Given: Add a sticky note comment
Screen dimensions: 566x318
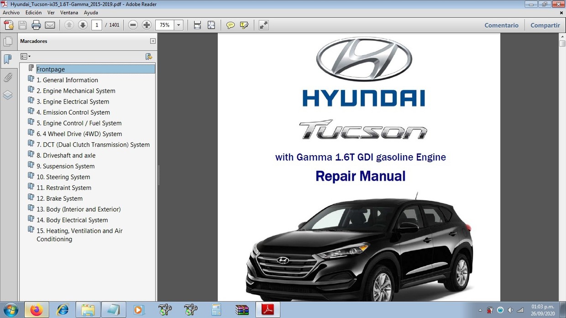Looking at the screenshot, I should tap(231, 25).
